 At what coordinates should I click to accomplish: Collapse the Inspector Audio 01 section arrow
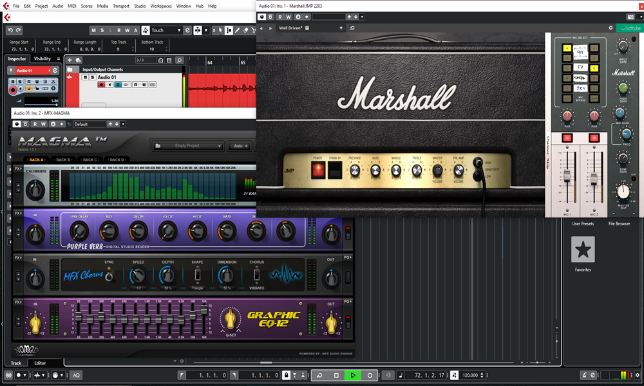[11, 71]
